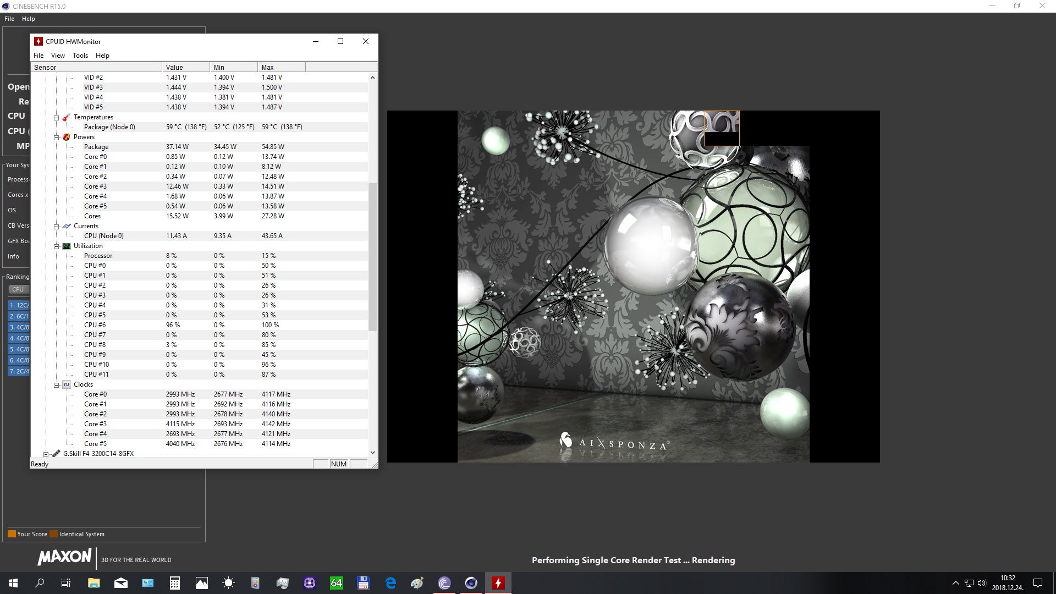Click the Max column header
Viewport: 1056px width, 594px height.
282,67
